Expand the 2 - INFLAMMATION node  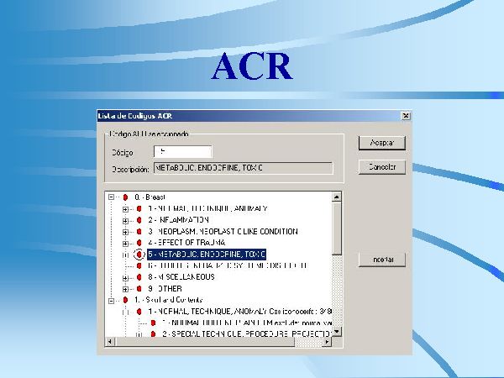coord(126,219)
